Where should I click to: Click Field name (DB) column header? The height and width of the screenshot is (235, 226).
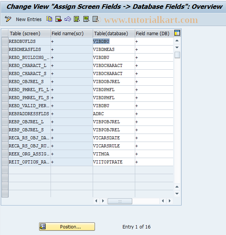point(154,33)
